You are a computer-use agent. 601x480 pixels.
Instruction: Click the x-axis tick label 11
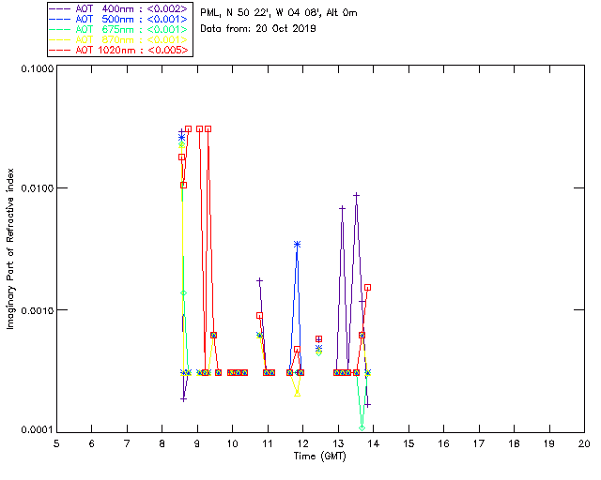(x=268, y=444)
